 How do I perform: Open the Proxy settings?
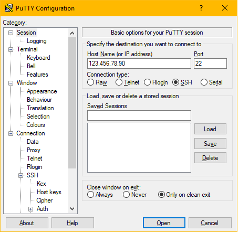[34, 150]
